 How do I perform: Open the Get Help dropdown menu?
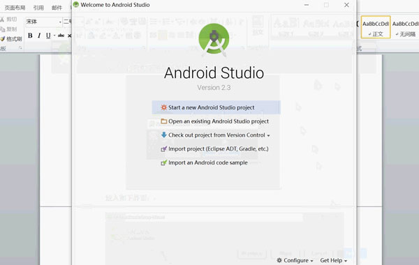coord(334,260)
